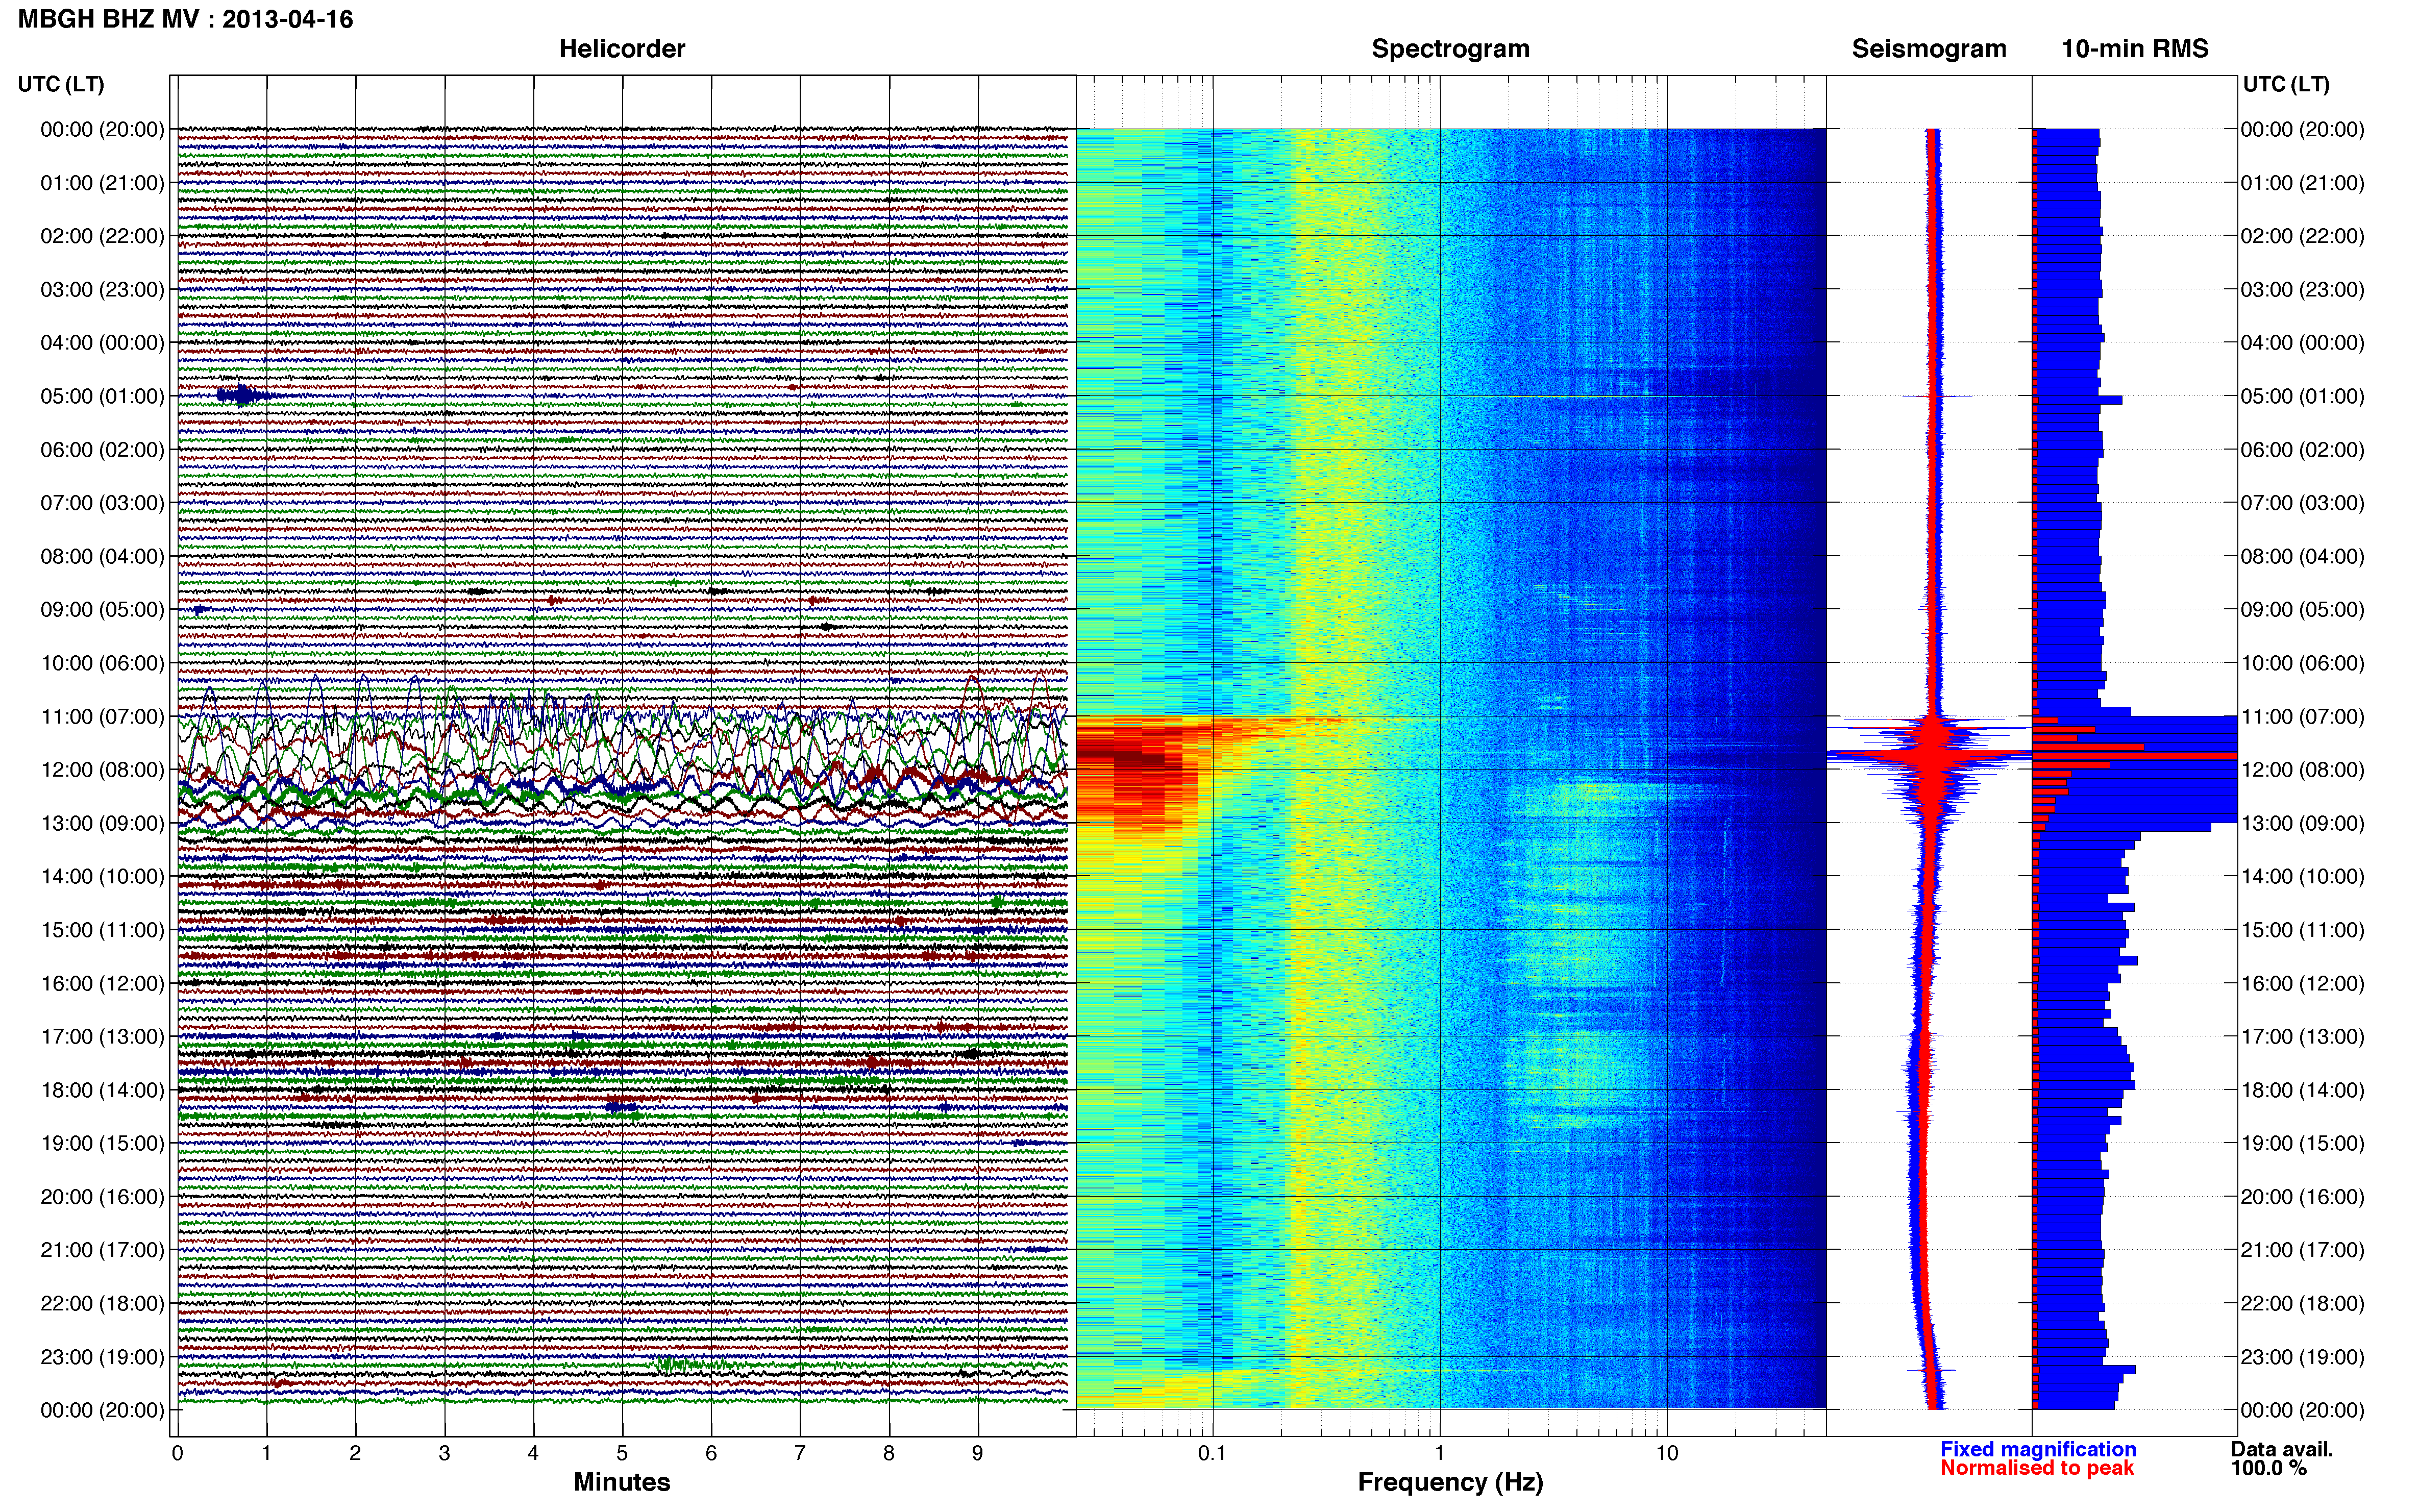Click the '9' minutes tick label
Screen dimensions: 2419x1512
[978, 1453]
